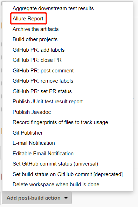Select Git Publisher entry
138x207 pixels.
[x=28, y=133]
